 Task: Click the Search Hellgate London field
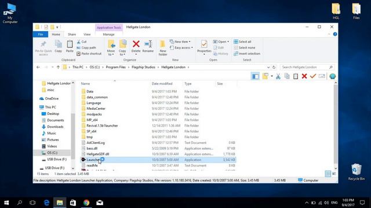coord(307,67)
